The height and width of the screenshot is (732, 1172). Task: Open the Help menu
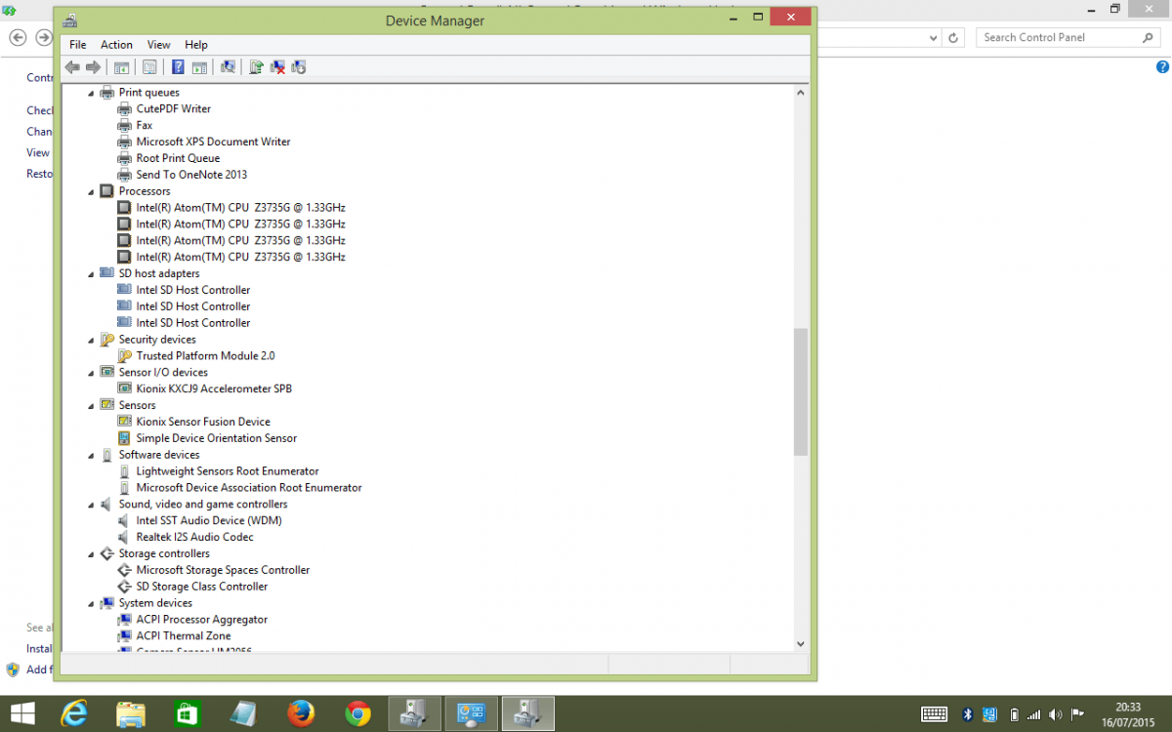click(196, 45)
